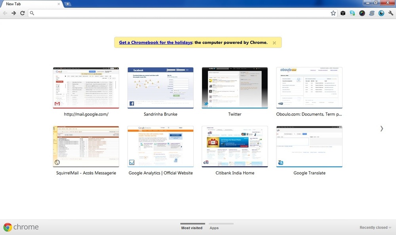Open the Citibank India Home thumbnail
The width and height of the screenshot is (396, 235).
(x=234, y=147)
